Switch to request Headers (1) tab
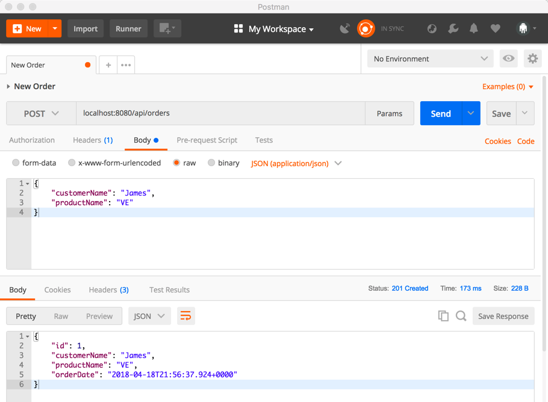This screenshot has height=402, width=548. click(x=93, y=140)
